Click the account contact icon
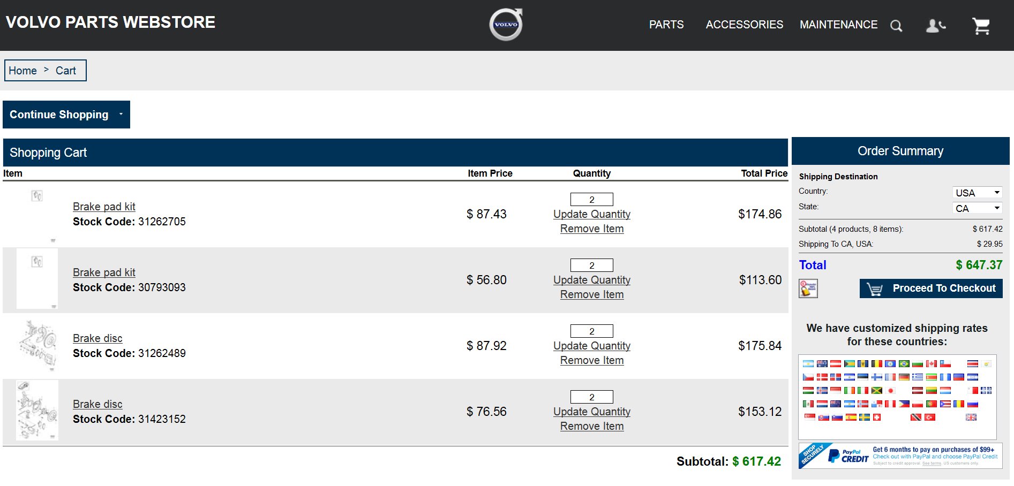The image size is (1014, 486). pyautogui.click(x=935, y=26)
